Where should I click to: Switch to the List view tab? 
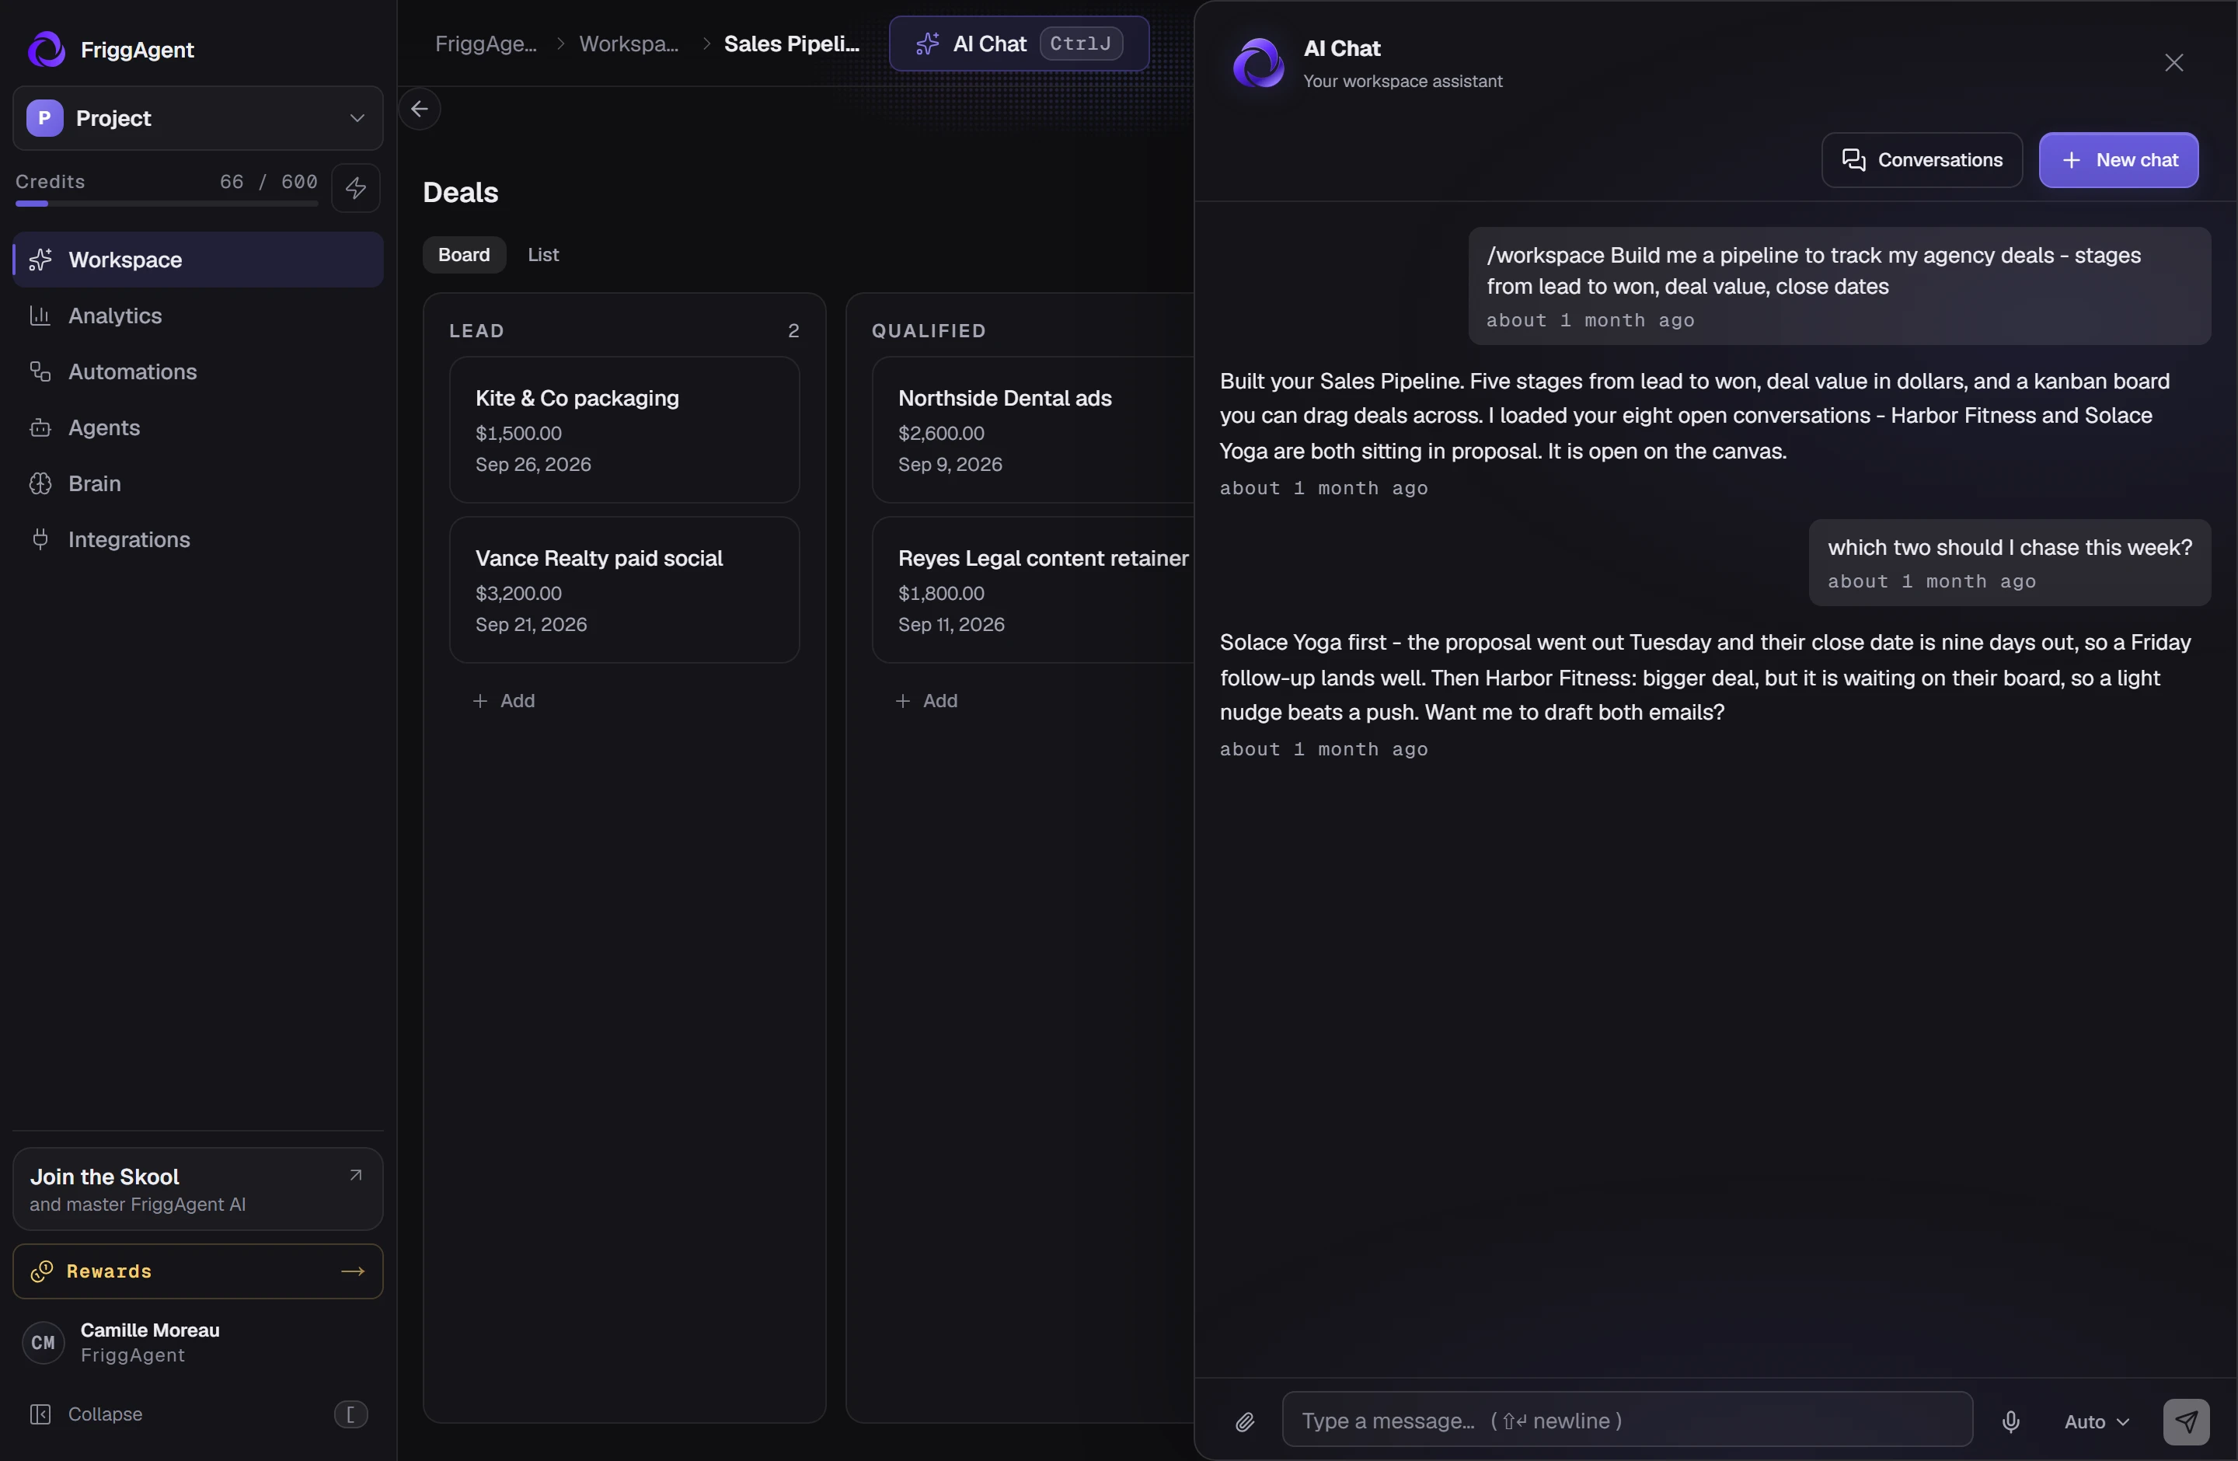point(542,255)
